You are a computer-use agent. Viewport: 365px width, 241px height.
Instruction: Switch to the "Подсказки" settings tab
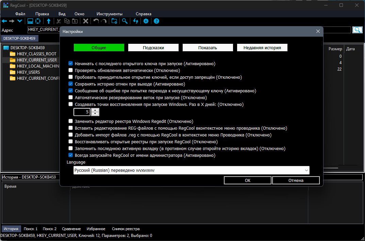[x=153, y=48]
